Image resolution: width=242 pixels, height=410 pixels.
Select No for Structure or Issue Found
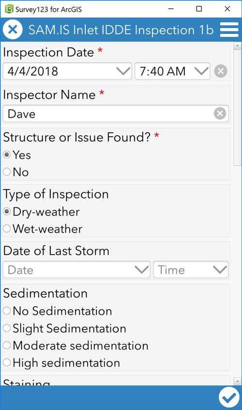coord(16,172)
